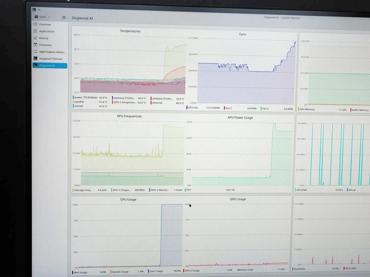Click the APU Frequencies chart title
Screen dimensions: 370x277
pyautogui.click(x=129, y=116)
